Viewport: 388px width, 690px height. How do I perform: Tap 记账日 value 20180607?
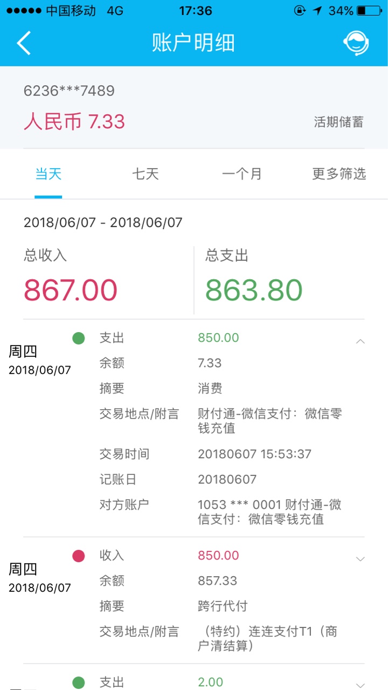(x=227, y=479)
